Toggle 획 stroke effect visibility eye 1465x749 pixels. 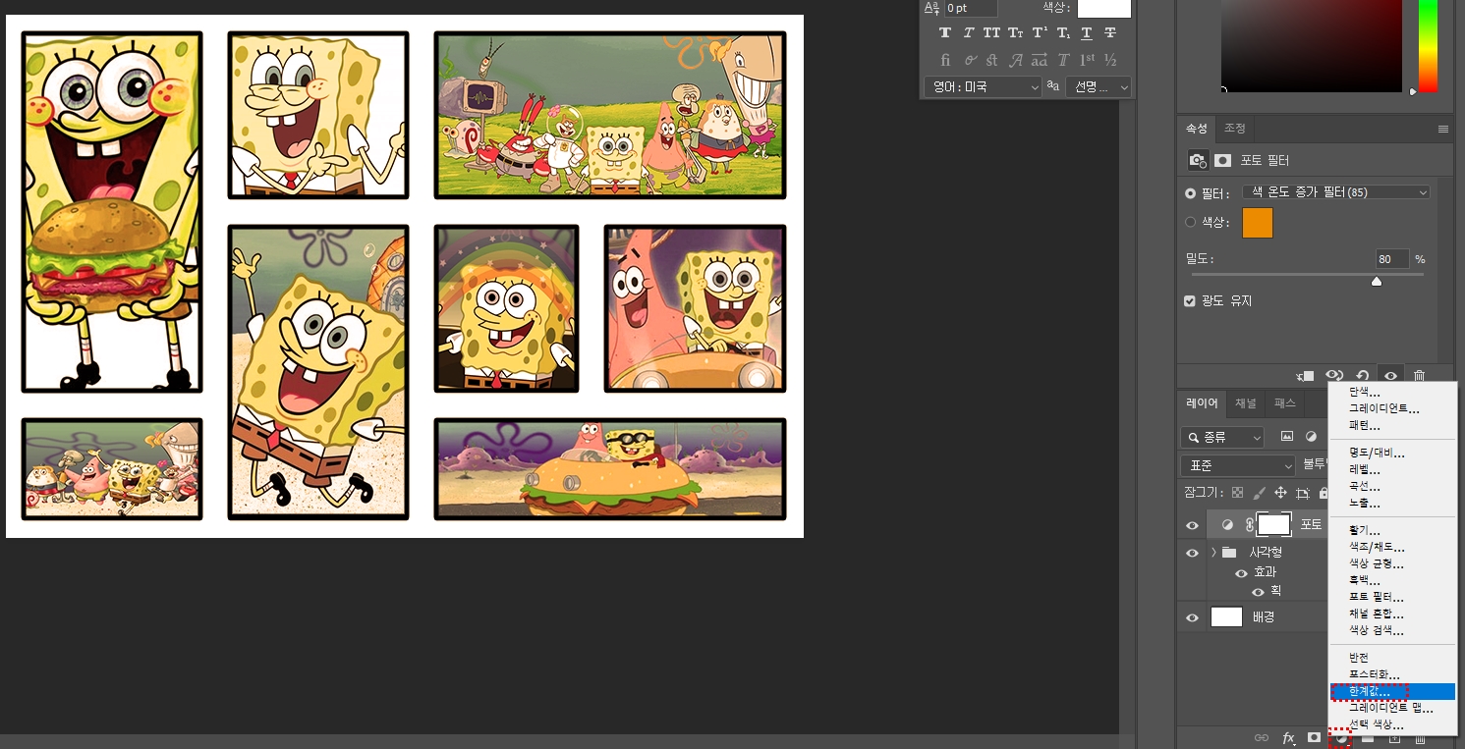1258,592
